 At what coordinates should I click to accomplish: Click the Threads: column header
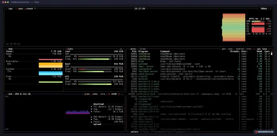point(235,51)
